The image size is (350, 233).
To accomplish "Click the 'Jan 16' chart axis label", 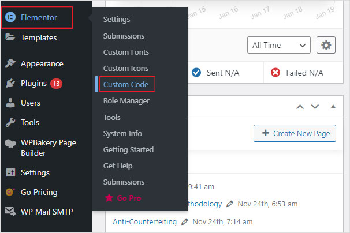I will tap(228, 13).
